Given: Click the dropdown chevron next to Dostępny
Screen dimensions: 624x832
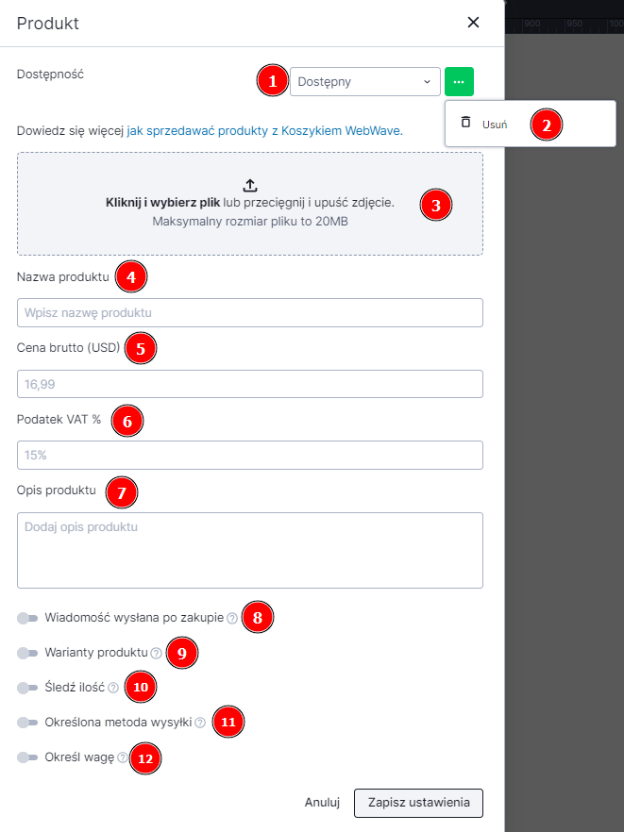Looking at the screenshot, I should pyautogui.click(x=428, y=82).
